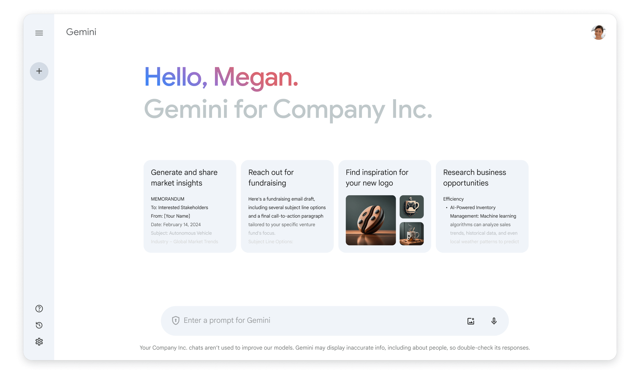
Task: Click the coffee bean logo thumbnail
Action: 371,220
